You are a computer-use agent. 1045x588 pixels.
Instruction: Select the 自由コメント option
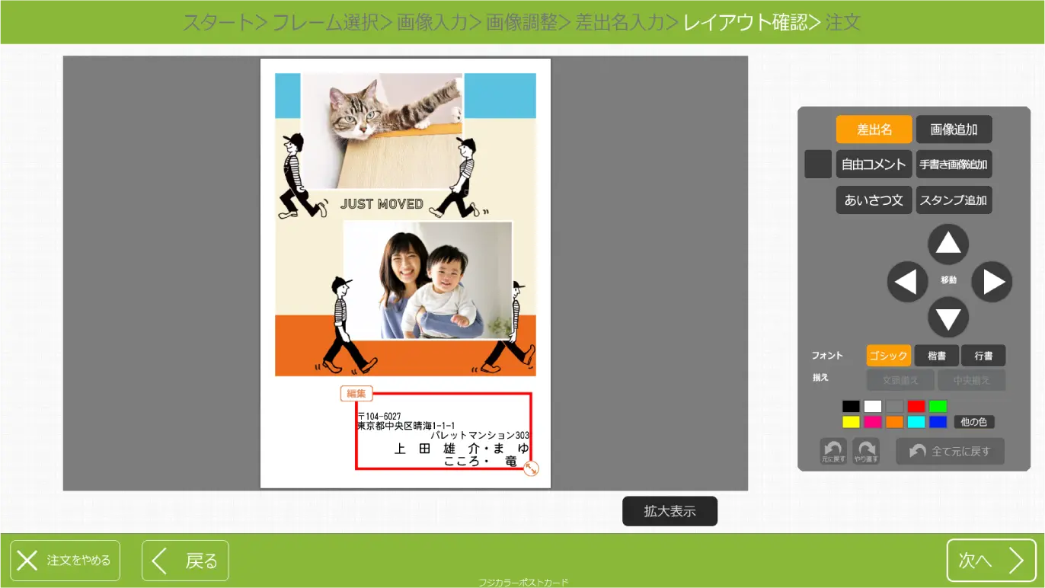(874, 165)
